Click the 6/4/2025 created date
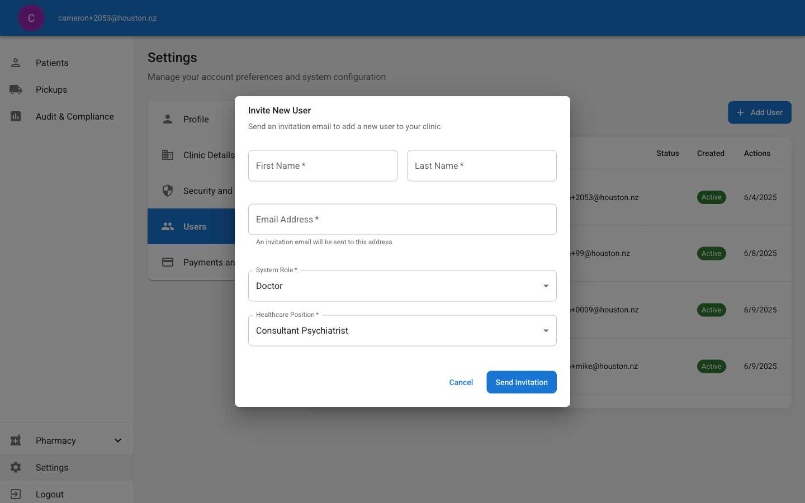Screen dimensions: 805x503 pos(760,197)
